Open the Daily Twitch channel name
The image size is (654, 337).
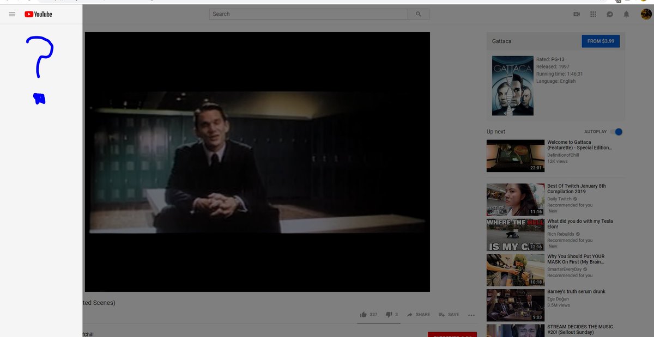tap(559, 199)
